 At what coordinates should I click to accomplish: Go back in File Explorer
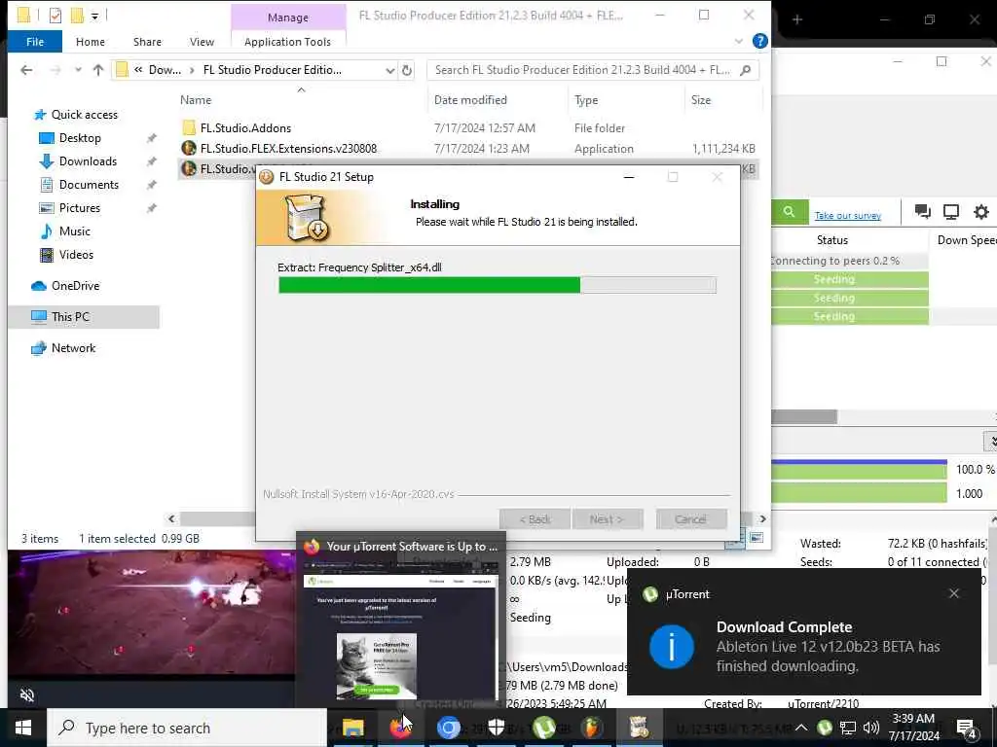pos(26,70)
